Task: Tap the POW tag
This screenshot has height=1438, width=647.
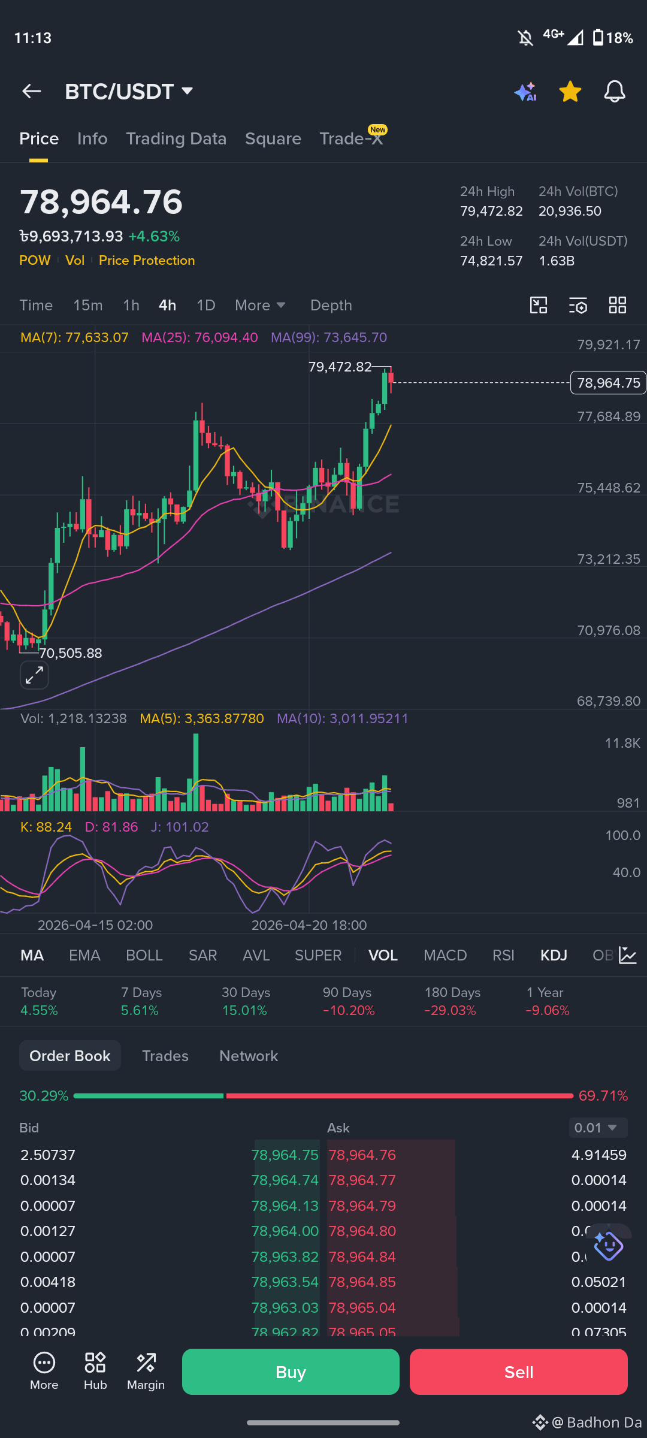Action: point(35,260)
